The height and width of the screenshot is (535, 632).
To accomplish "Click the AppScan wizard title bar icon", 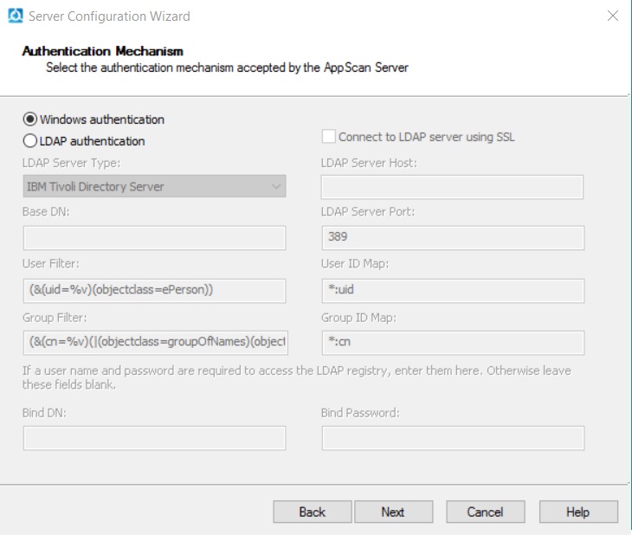I will 15,16.
